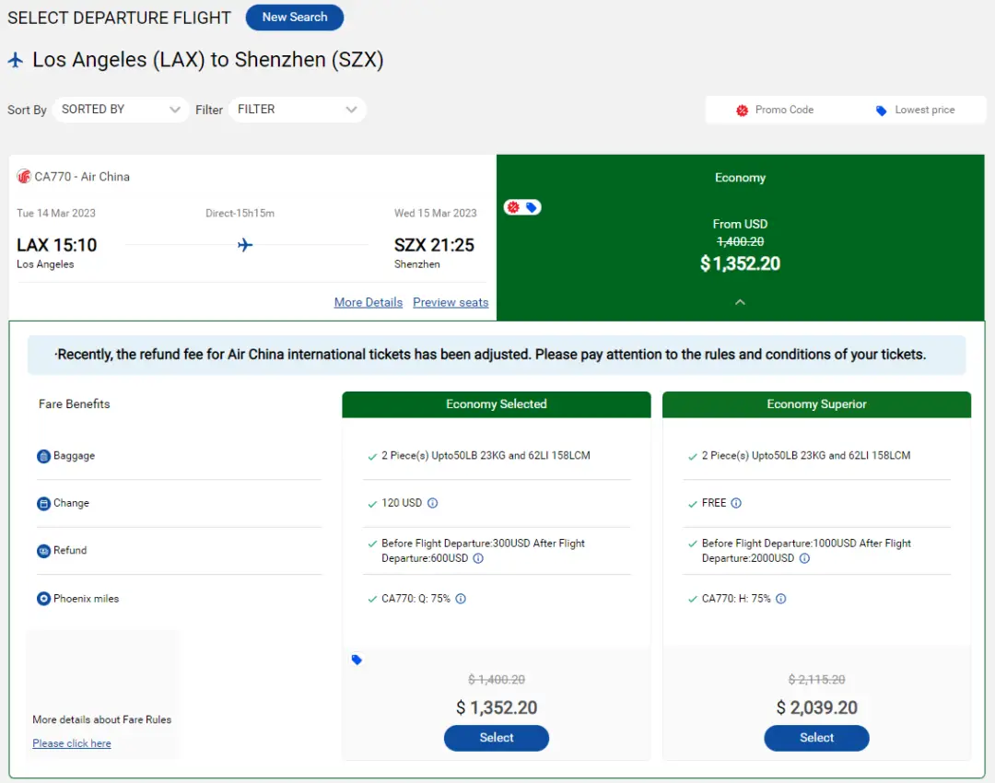Click the airplane icon beside the route title
This screenshot has height=783, width=995.
pyautogui.click(x=16, y=60)
